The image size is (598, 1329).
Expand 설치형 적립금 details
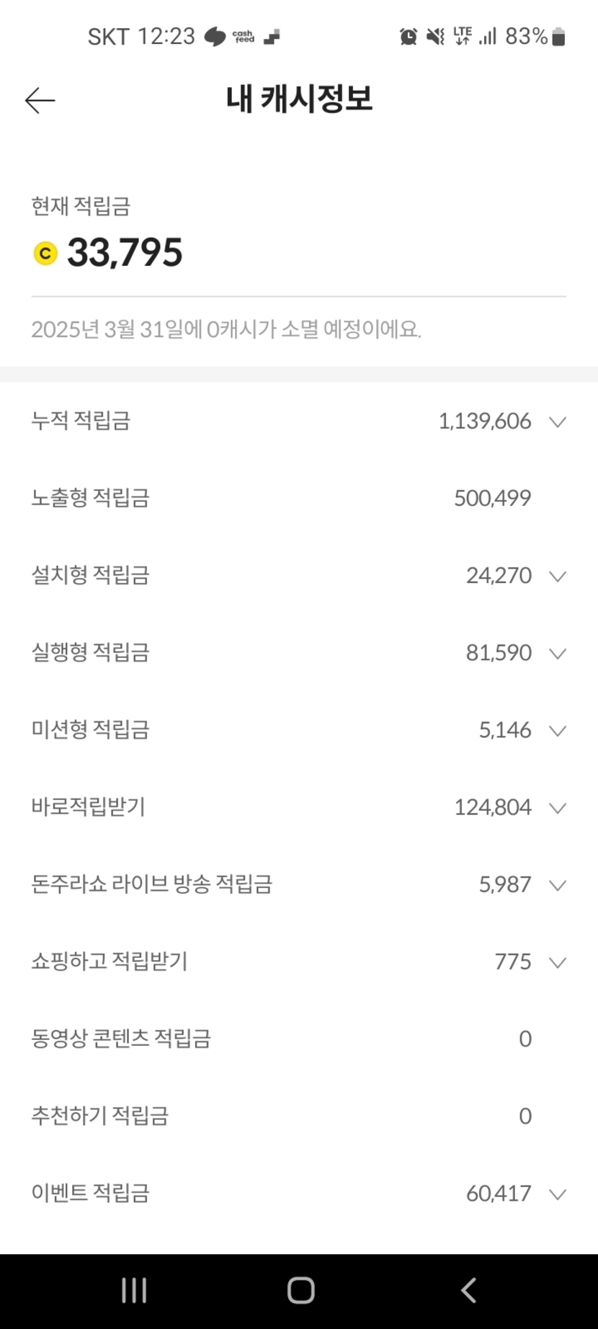[x=558, y=576]
